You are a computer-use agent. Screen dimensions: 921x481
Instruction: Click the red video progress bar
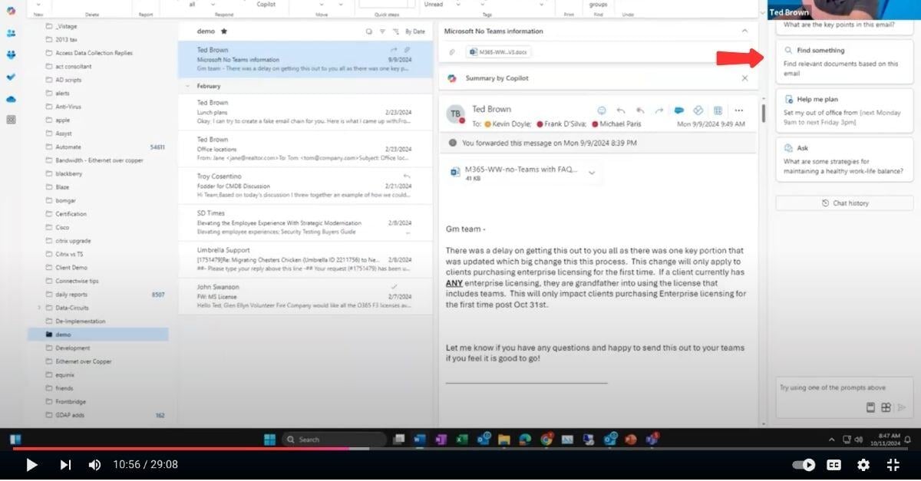[x=307, y=449]
